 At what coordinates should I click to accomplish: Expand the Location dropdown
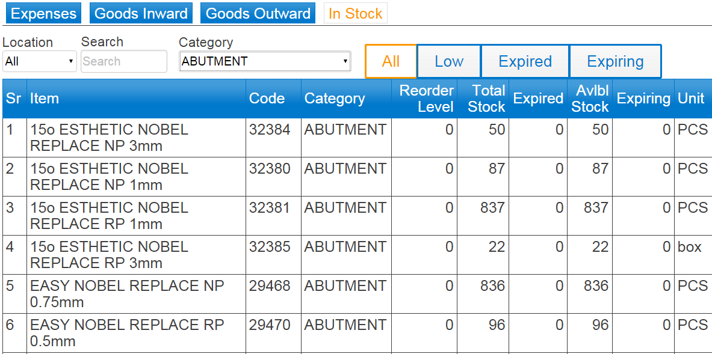[40, 61]
